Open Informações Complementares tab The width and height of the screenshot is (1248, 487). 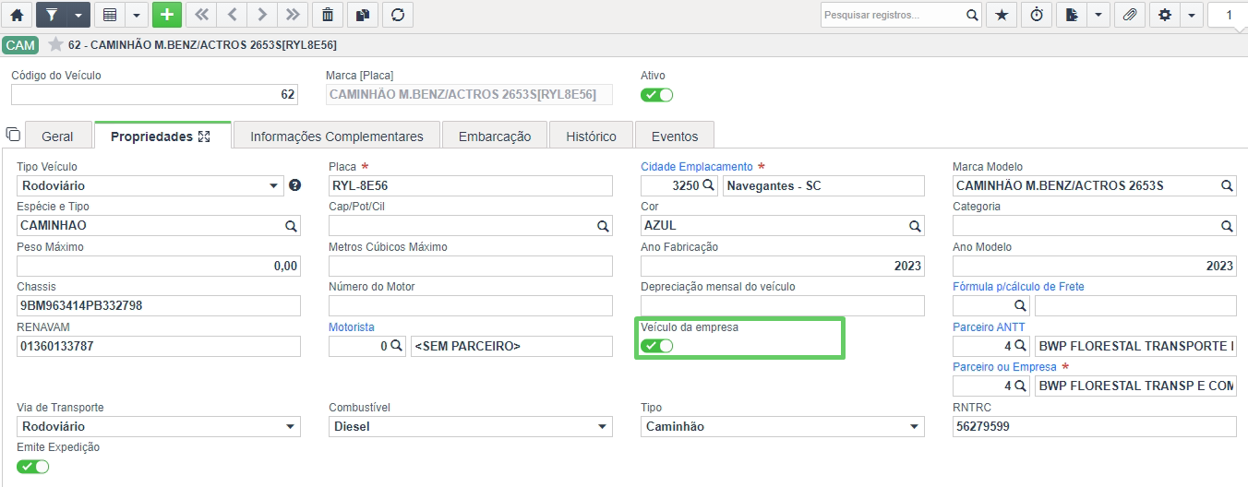click(x=337, y=137)
